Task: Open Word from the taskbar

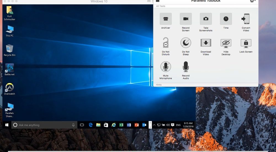Action: 129,125
